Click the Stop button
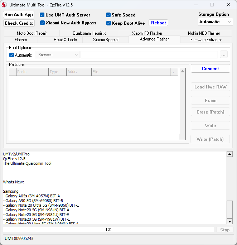Image resolution: width=237 pixels, height=245 pixels. point(225,230)
